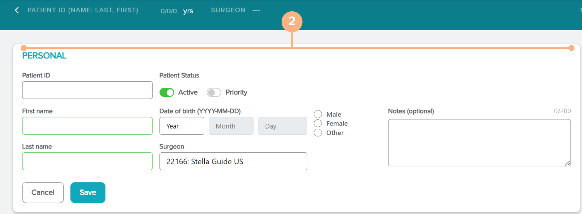Click the Last name input field

pos(87,161)
